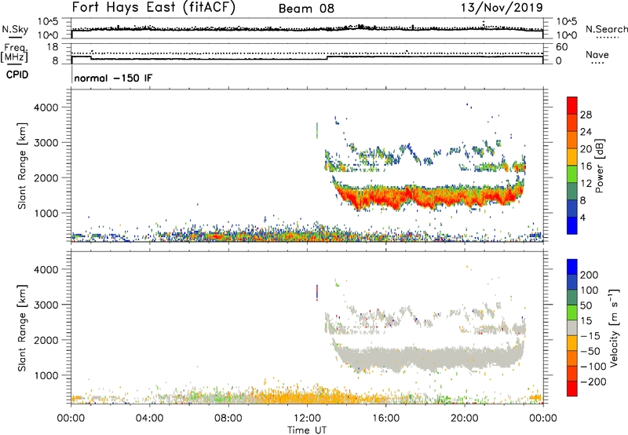
Task: Click the strong red backscatter band in power panel
Action: (x=429, y=196)
